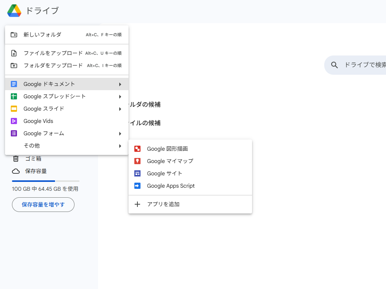Click the ファイルの候補 heading
Viewport: 386px width, 289px height.
pyautogui.click(x=145, y=123)
